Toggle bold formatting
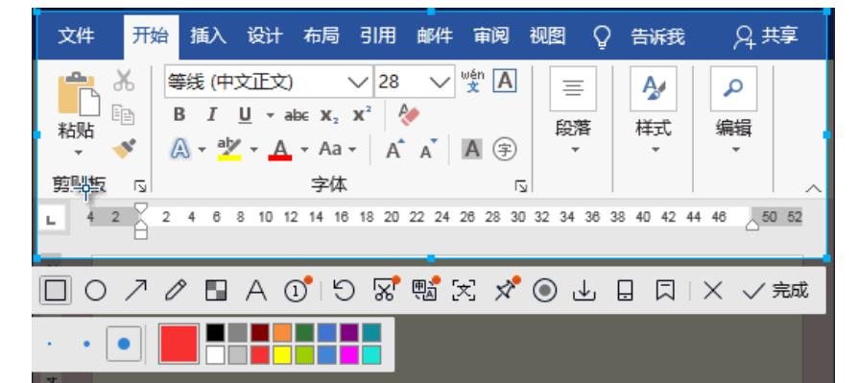859x383 pixels. coord(179,114)
